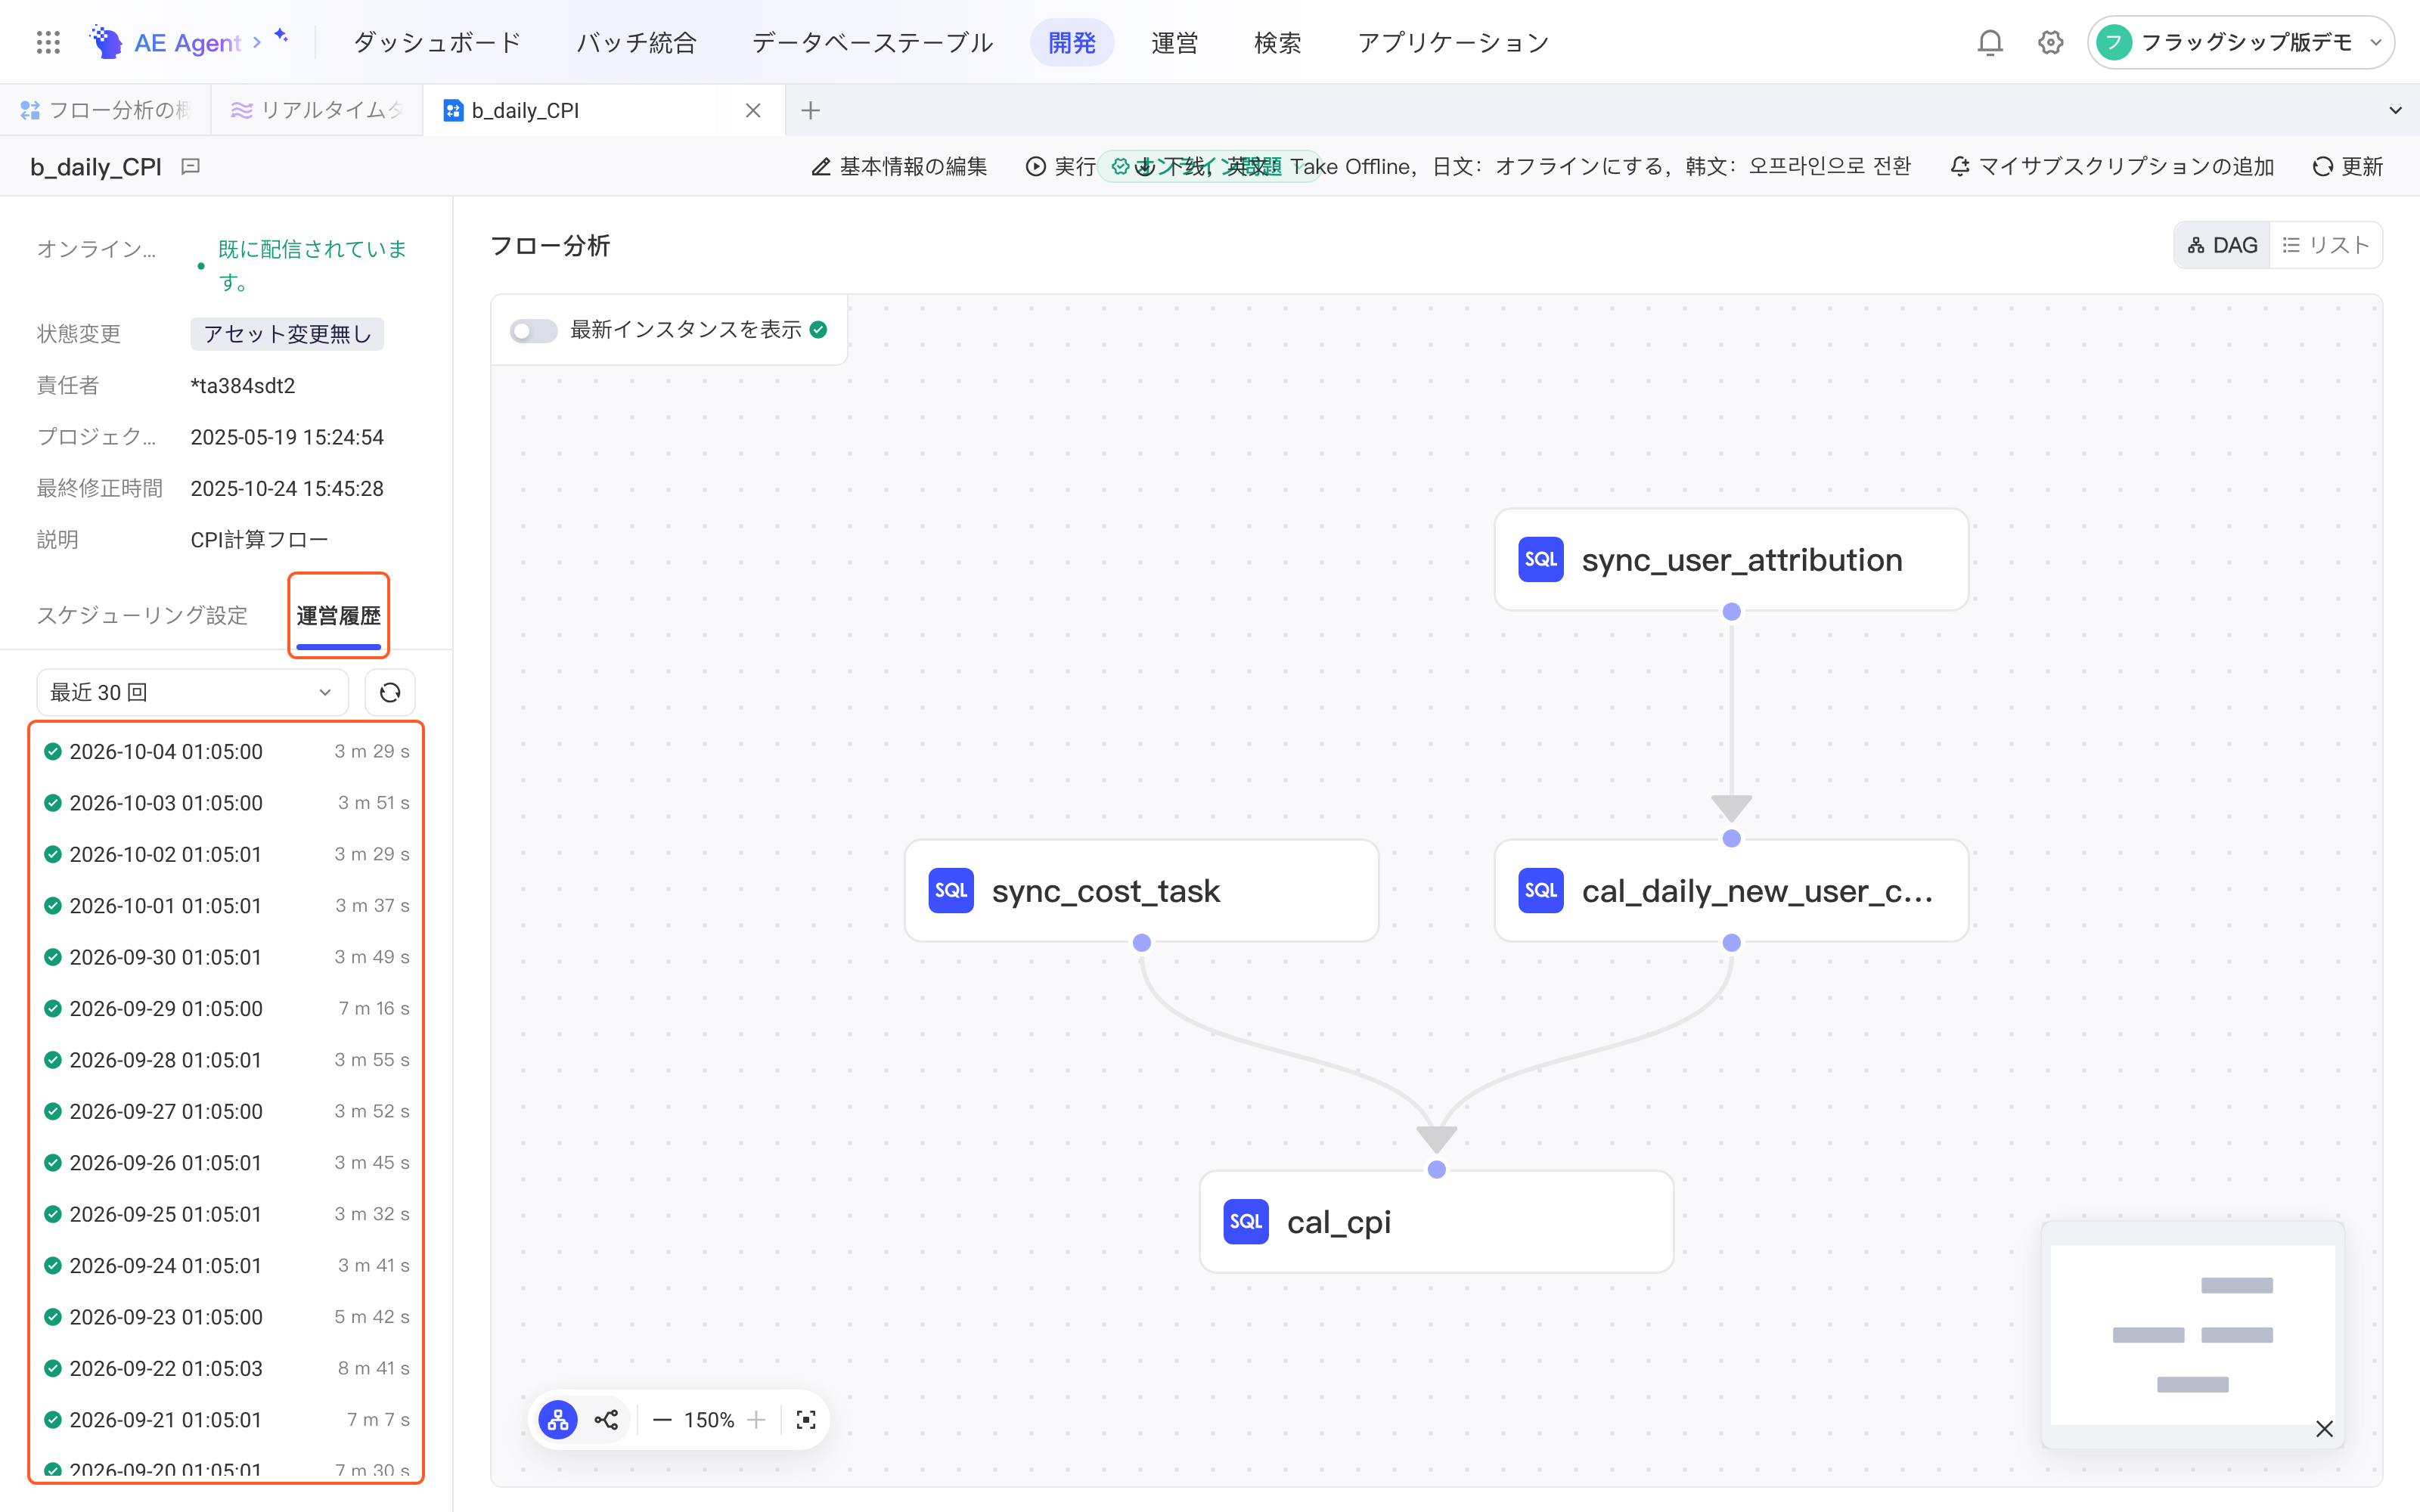Click the minimap thumbnail

(x=2192, y=1334)
